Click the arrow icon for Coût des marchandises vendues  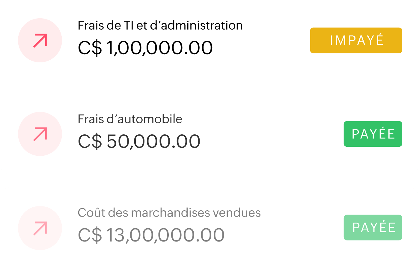click(40, 228)
